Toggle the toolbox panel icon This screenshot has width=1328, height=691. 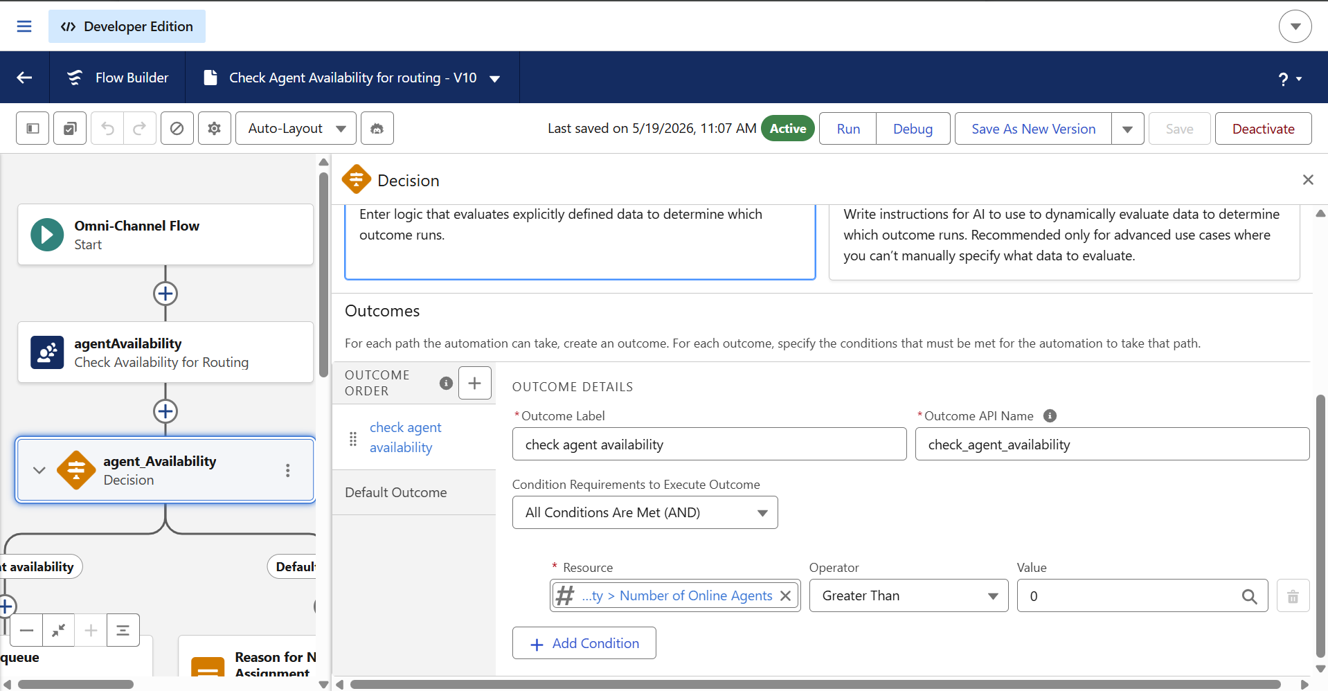(33, 128)
